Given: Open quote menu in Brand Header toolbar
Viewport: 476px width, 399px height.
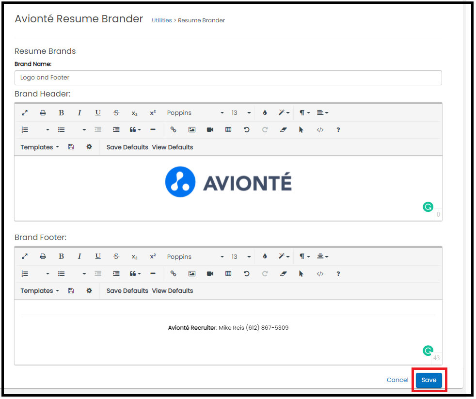Looking at the screenshot, I should pos(135,130).
